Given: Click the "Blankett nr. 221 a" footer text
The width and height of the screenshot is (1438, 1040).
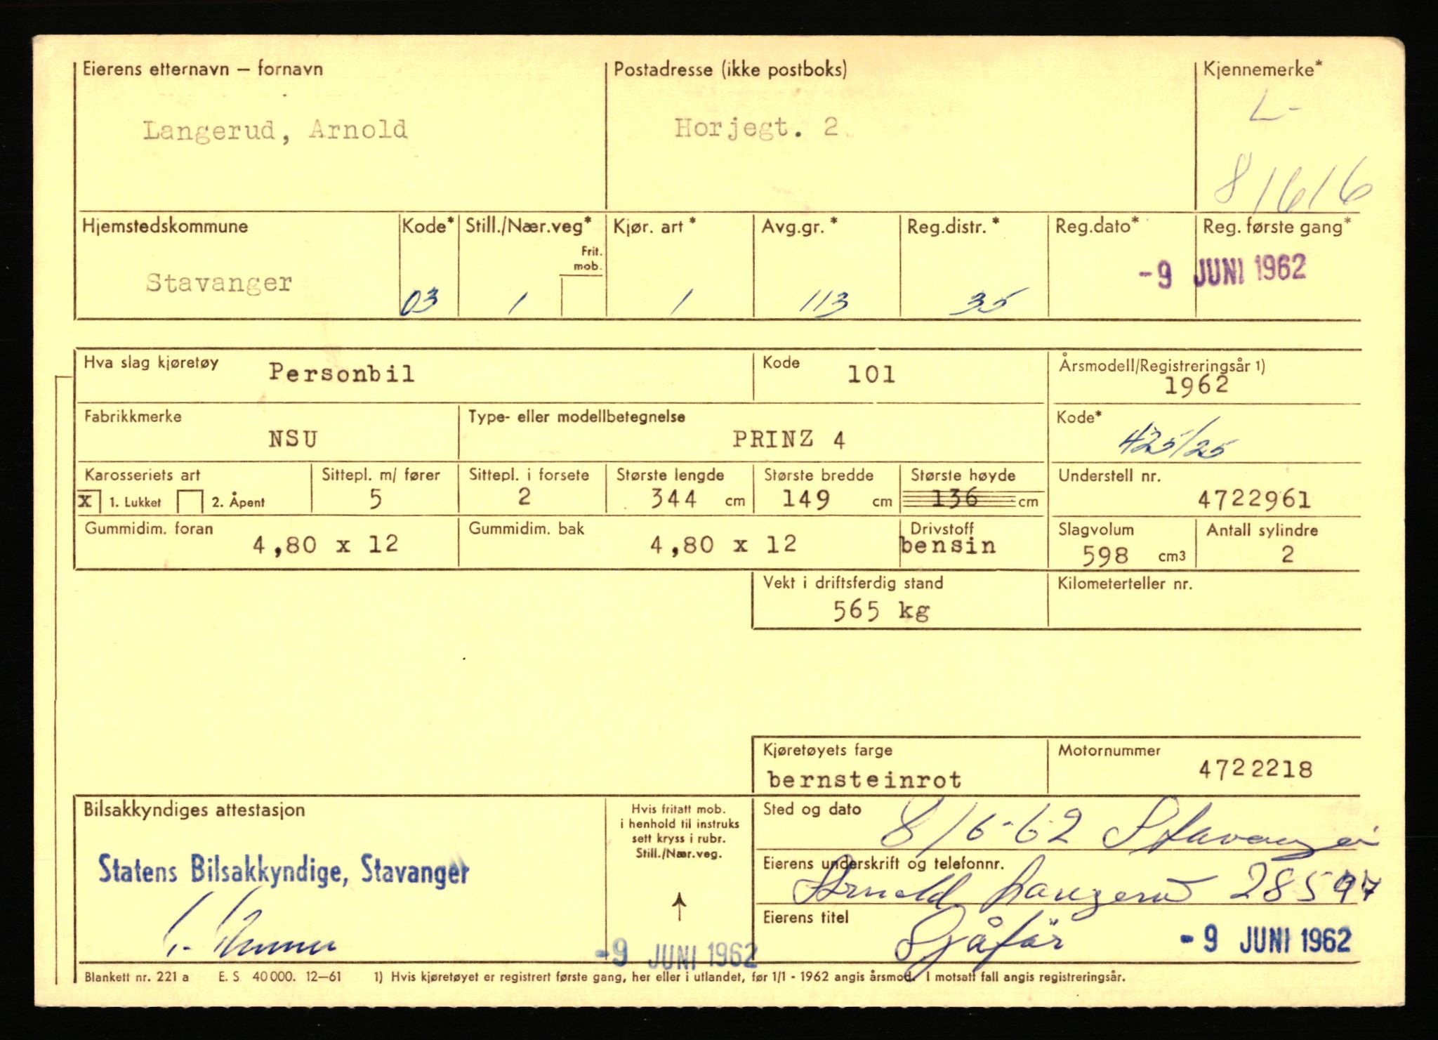Looking at the screenshot, I should point(136,977).
